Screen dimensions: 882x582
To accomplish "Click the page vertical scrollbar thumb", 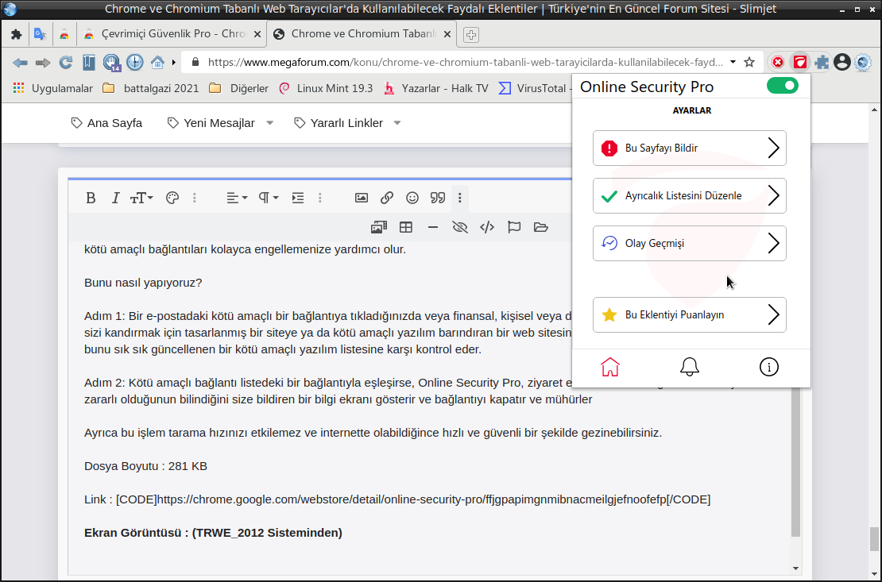I will pyautogui.click(x=873, y=538).
